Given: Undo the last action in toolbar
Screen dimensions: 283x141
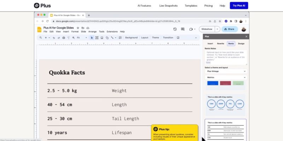Looking at the screenshot, I should [x=54, y=38].
